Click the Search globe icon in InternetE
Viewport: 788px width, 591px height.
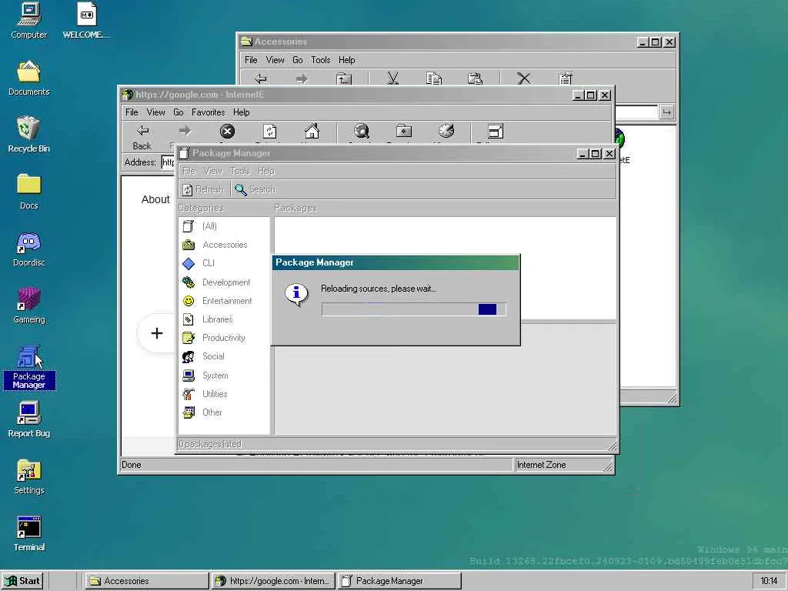(x=362, y=132)
